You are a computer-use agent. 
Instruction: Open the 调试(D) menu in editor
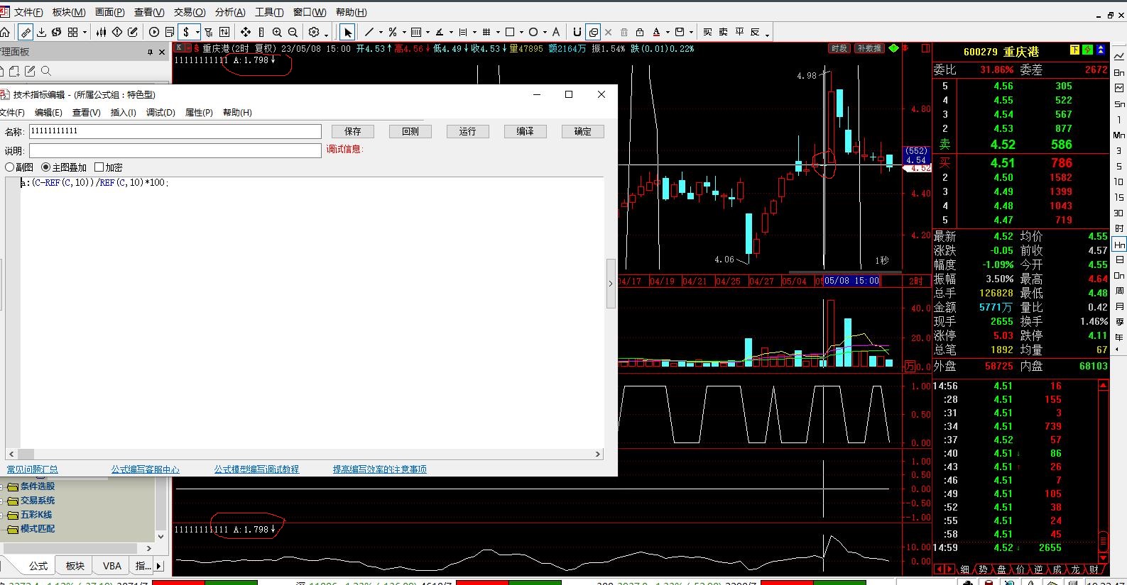pyautogui.click(x=160, y=113)
